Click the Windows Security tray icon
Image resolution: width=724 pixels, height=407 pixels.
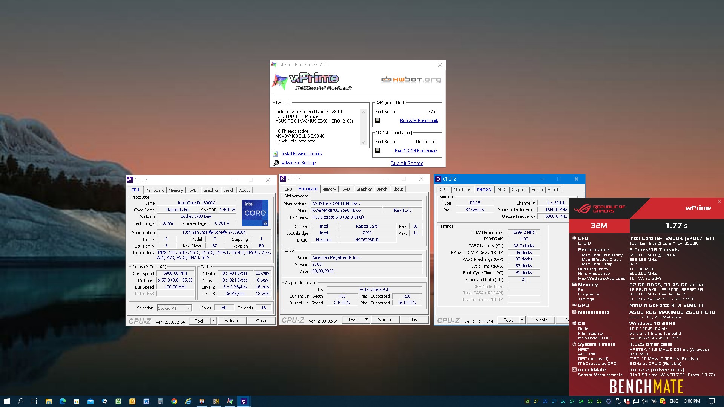[x=627, y=401]
